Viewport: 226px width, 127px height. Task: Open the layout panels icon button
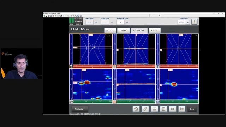pos(154,109)
